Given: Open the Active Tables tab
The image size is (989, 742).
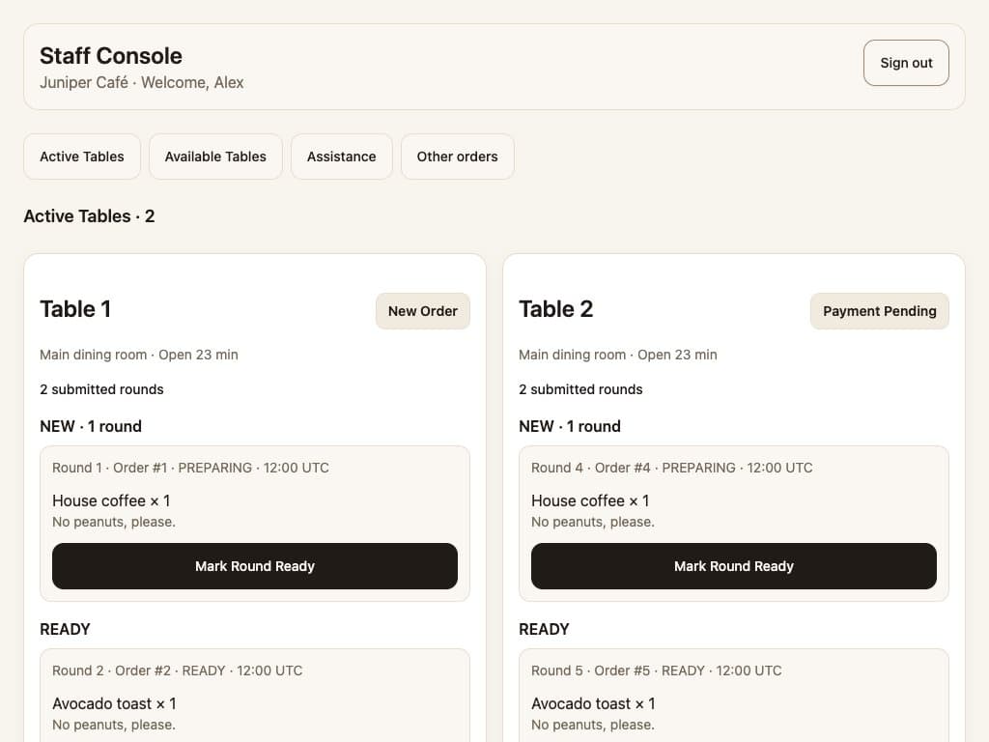Looking at the screenshot, I should tap(82, 157).
